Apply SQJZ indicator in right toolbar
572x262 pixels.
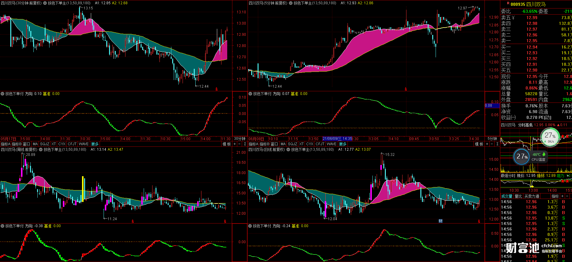coord(293,144)
